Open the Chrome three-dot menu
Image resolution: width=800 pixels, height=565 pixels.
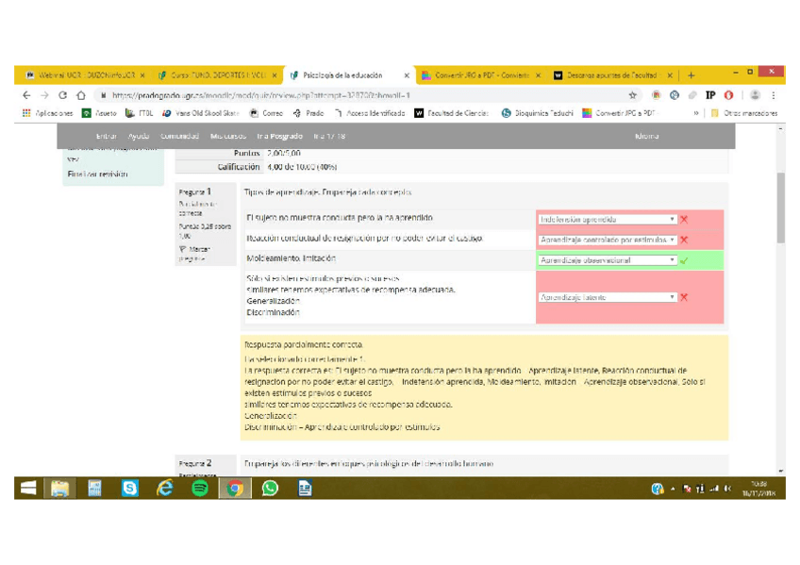(x=774, y=95)
